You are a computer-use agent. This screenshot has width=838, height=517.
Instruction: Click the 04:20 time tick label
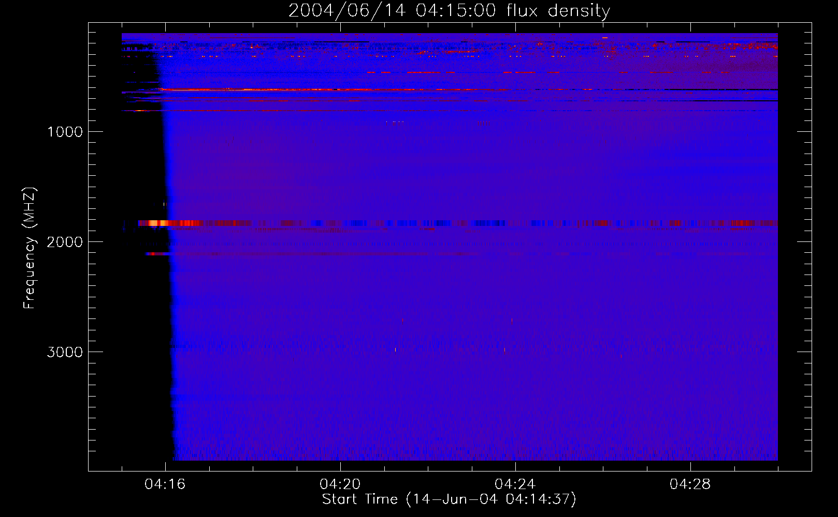(x=340, y=484)
